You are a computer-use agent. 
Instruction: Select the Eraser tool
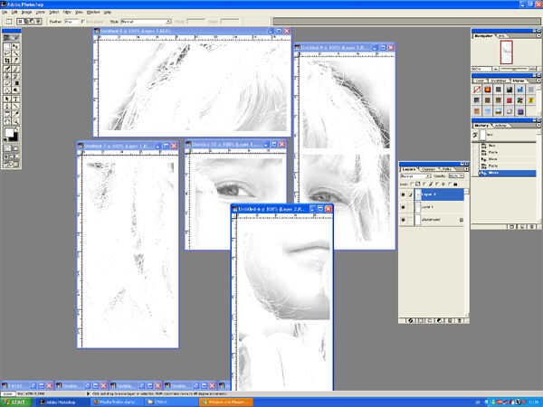point(7,83)
